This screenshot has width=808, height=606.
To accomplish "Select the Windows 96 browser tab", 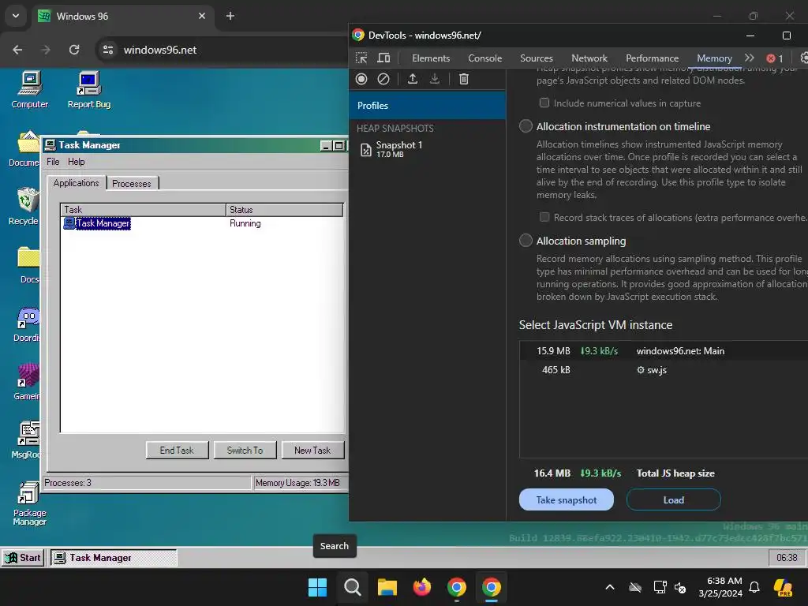I will [x=124, y=16].
